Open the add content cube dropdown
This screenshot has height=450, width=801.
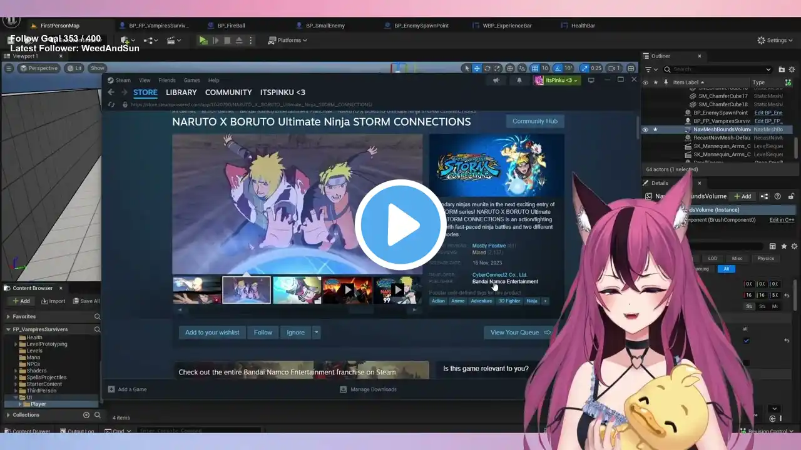[128, 40]
